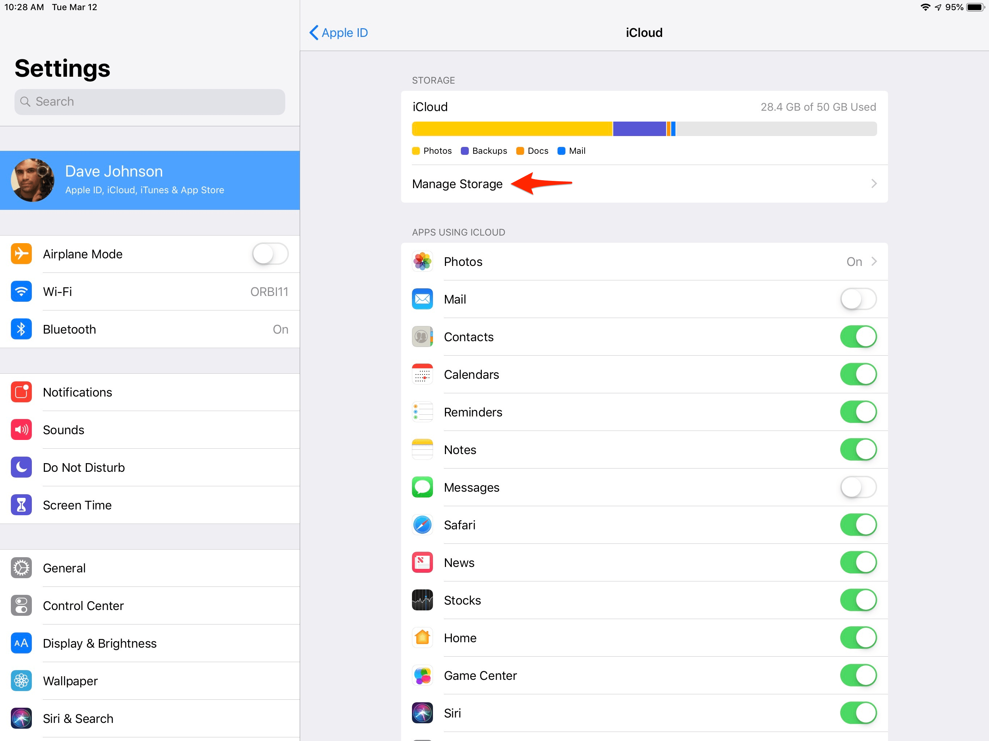Toggle Airplane Mode switch
Viewport: 989px width, 741px height.
(x=270, y=254)
